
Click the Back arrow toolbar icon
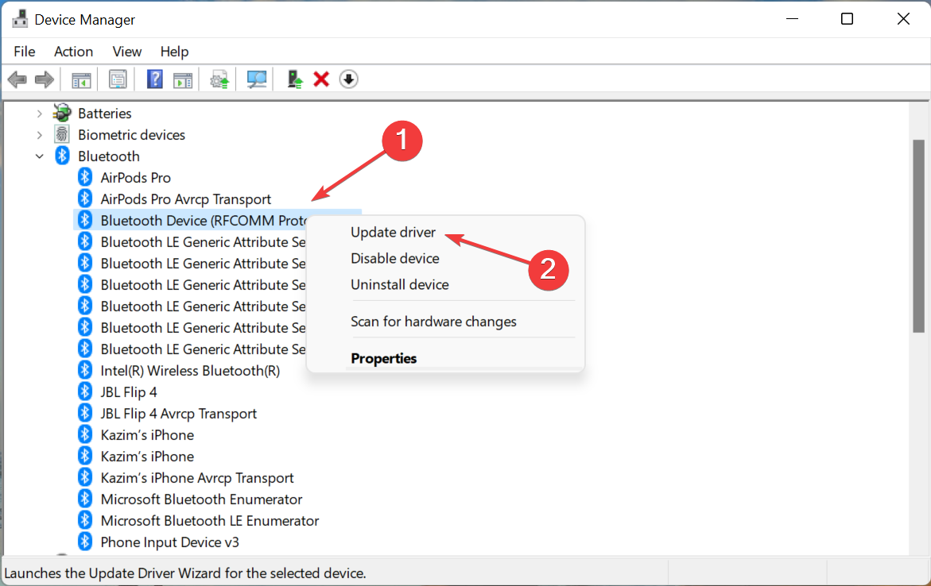pyautogui.click(x=17, y=79)
